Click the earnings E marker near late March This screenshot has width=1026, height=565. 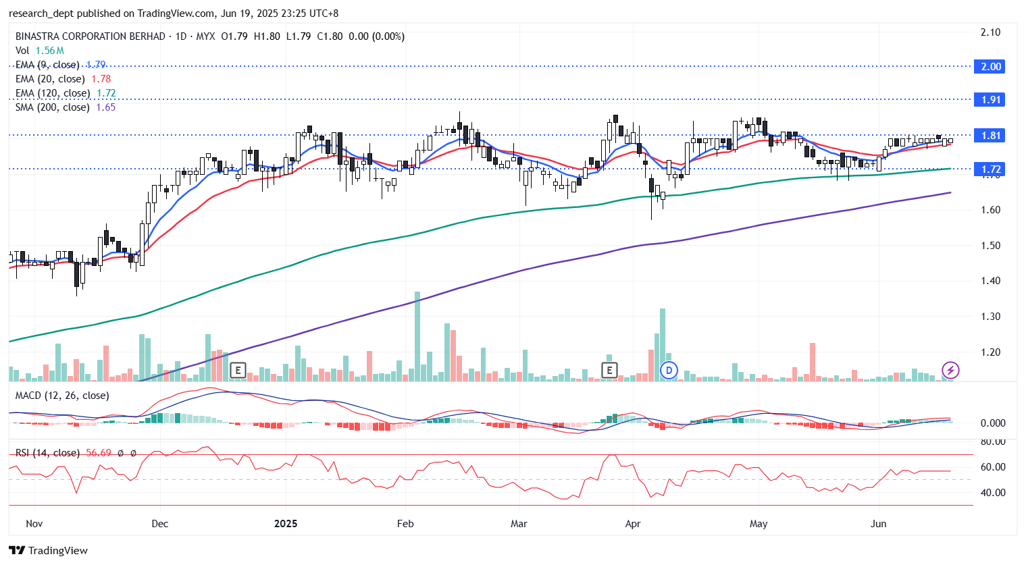[x=609, y=370]
